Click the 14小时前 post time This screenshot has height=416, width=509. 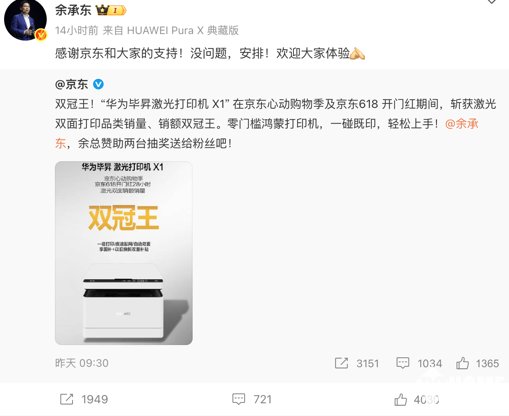coord(77,30)
